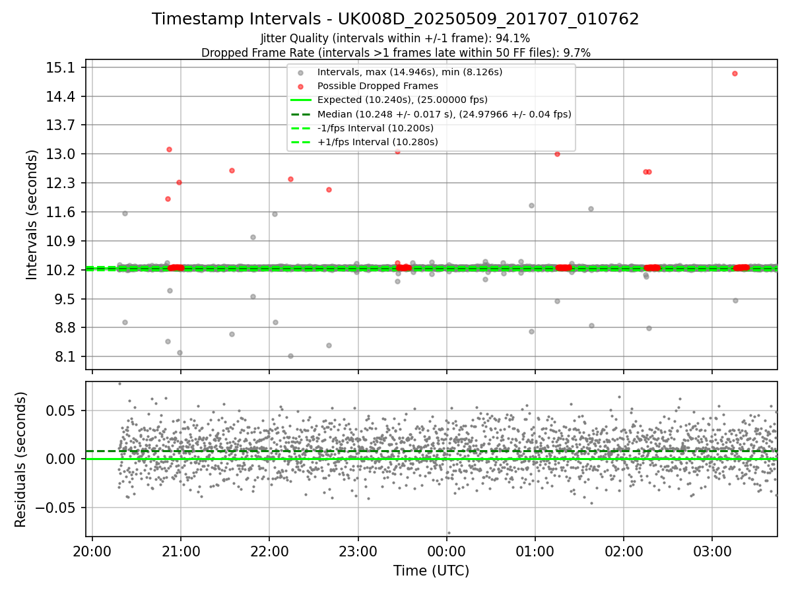The height and width of the screenshot is (594, 792).
Task: Click the y-axis tick label 9.5
Action: tap(65, 299)
